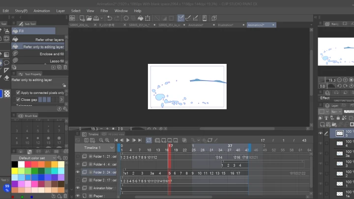The height and width of the screenshot is (199, 354).
Task: Toggle 'Apply to connected pixels only' checkbox
Action: [18, 92]
